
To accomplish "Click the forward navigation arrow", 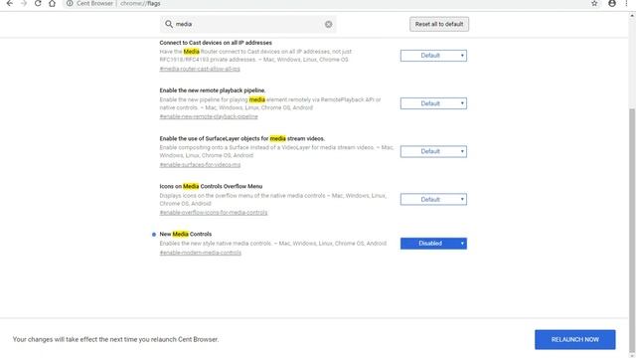I will point(24,3).
